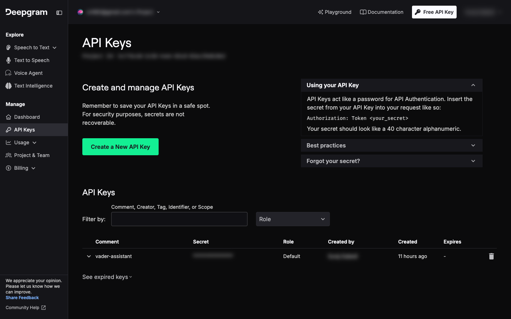Focus the Filter by text field

pyautogui.click(x=179, y=219)
